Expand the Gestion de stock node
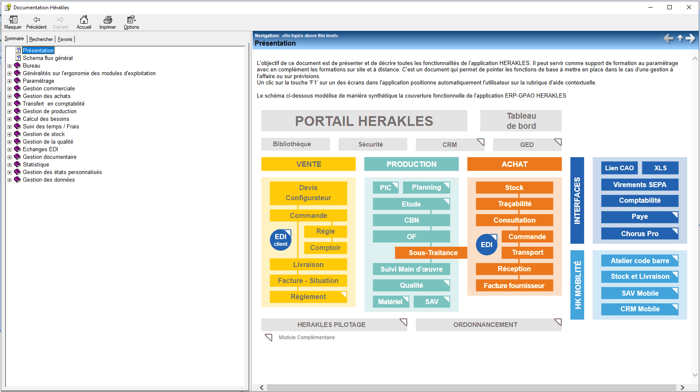Image resolution: width=700 pixels, height=392 pixels. (10, 134)
